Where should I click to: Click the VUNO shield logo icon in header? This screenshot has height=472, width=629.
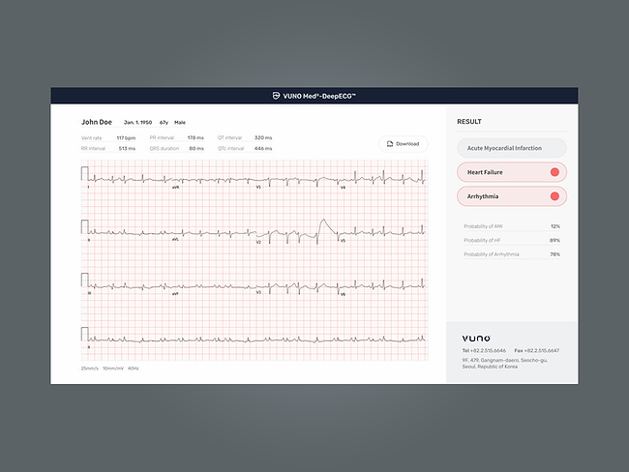pyautogui.click(x=277, y=96)
